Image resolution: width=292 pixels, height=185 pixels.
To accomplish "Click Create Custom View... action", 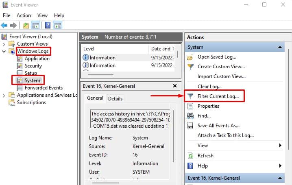I will pos(221,67).
